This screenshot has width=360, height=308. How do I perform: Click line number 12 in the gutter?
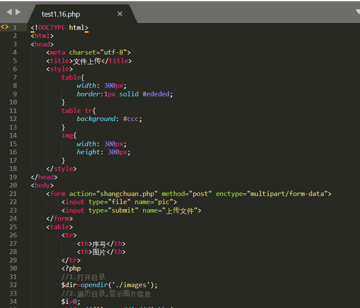click(x=13, y=119)
